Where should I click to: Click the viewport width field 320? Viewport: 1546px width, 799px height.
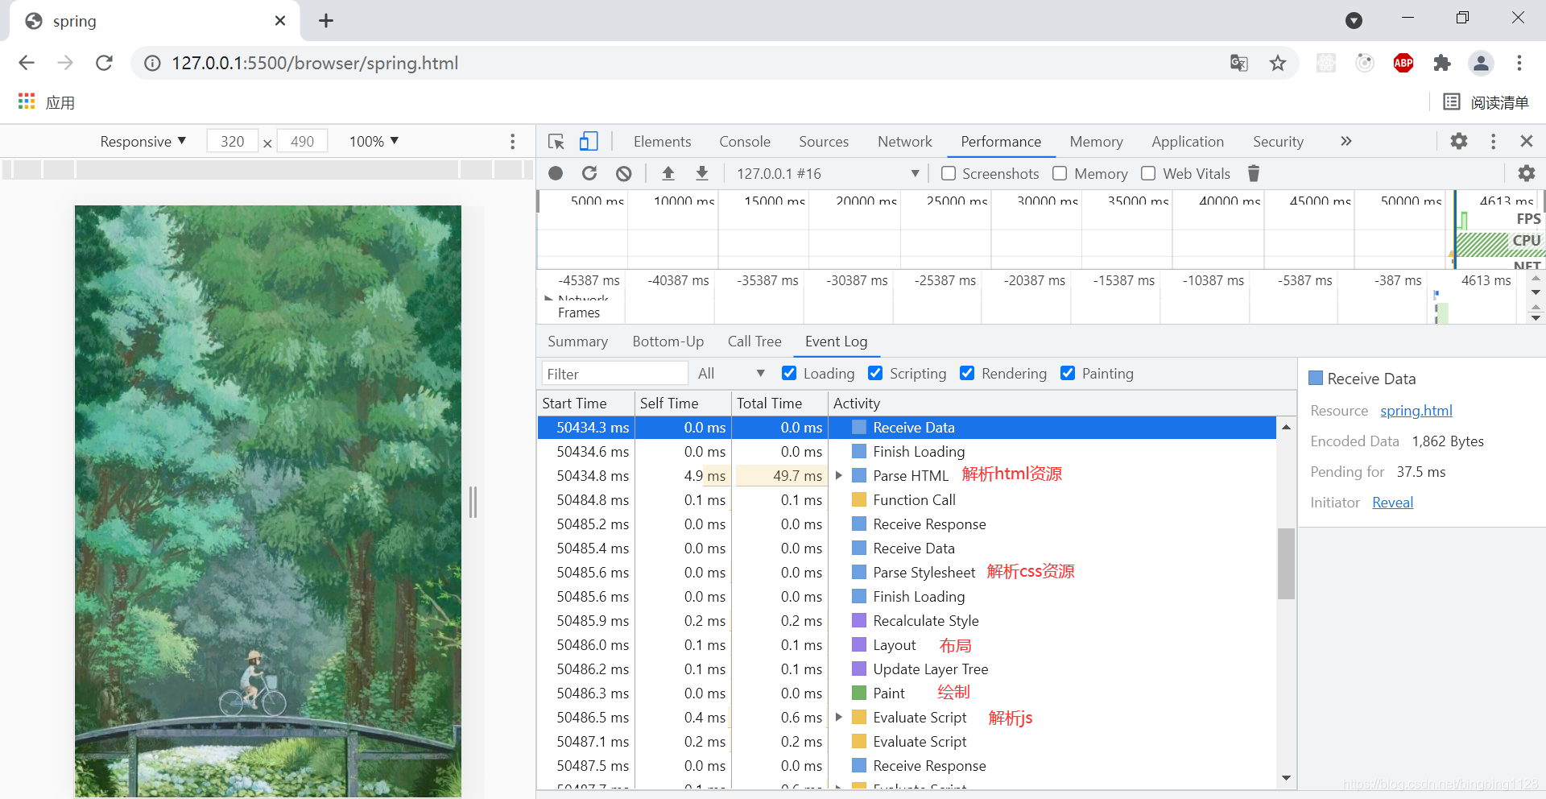(x=233, y=142)
